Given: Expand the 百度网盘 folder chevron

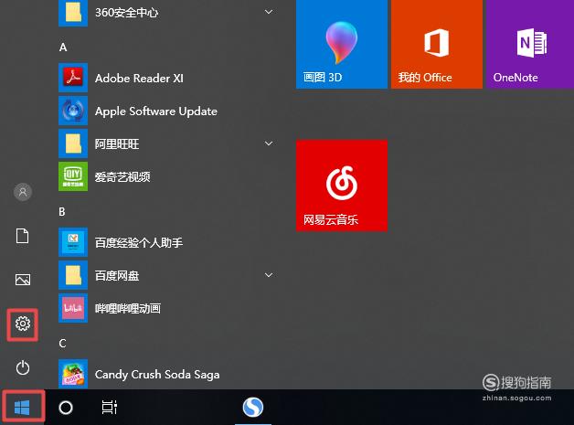Looking at the screenshot, I should [x=269, y=275].
